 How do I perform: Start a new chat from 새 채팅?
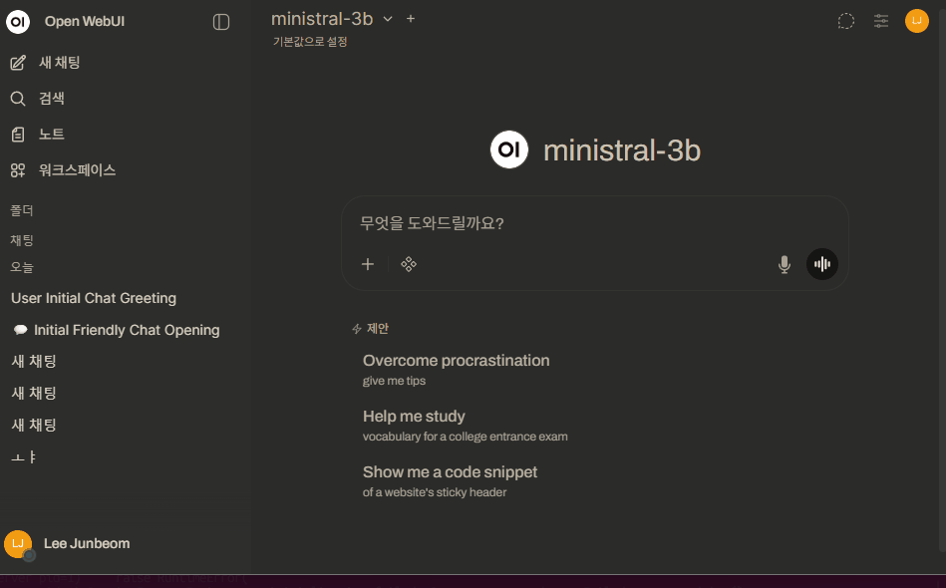[59, 63]
